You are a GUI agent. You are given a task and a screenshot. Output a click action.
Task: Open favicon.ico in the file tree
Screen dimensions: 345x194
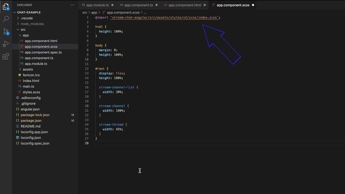tap(31, 75)
